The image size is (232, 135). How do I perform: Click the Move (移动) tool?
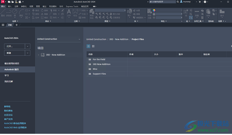36,10
